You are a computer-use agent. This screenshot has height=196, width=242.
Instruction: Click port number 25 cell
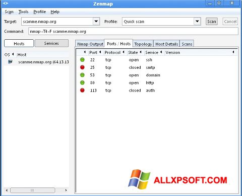point(92,67)
